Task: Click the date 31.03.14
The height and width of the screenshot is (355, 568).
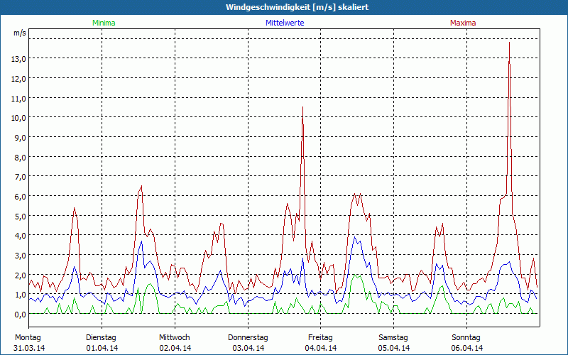Action: pos(29,348)
